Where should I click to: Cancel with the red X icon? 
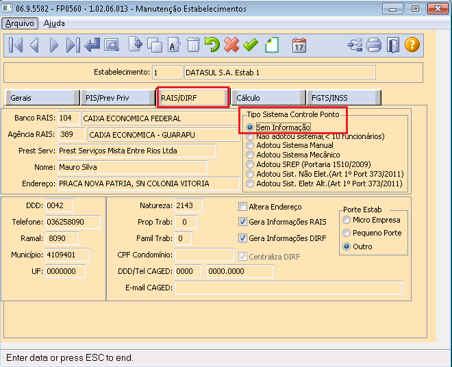click(231, 45)
